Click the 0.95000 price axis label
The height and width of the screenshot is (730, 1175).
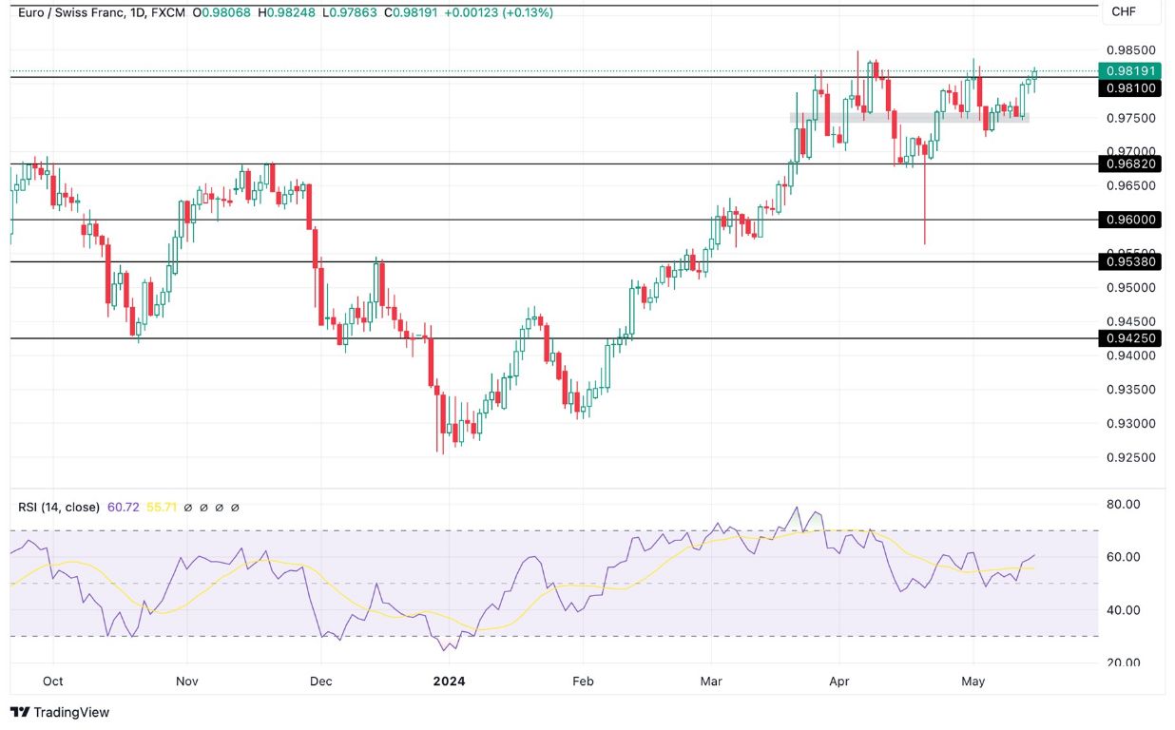click(1131, 287)
